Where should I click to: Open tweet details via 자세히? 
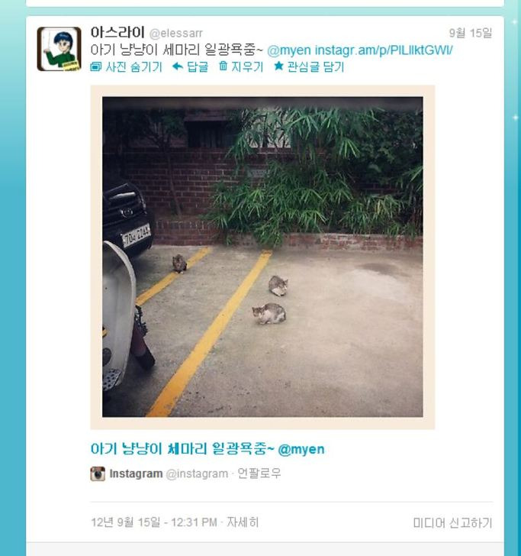pyautogui.click(x=243, y=522)
